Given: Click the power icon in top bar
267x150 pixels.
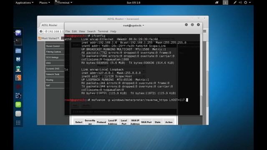Looking at the screenshot, I should (246, 2).
